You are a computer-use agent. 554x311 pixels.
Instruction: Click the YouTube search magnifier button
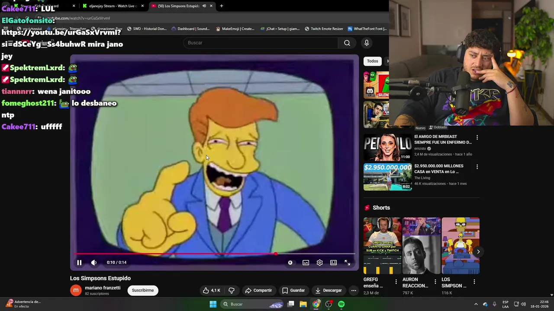tap(347, 43)
